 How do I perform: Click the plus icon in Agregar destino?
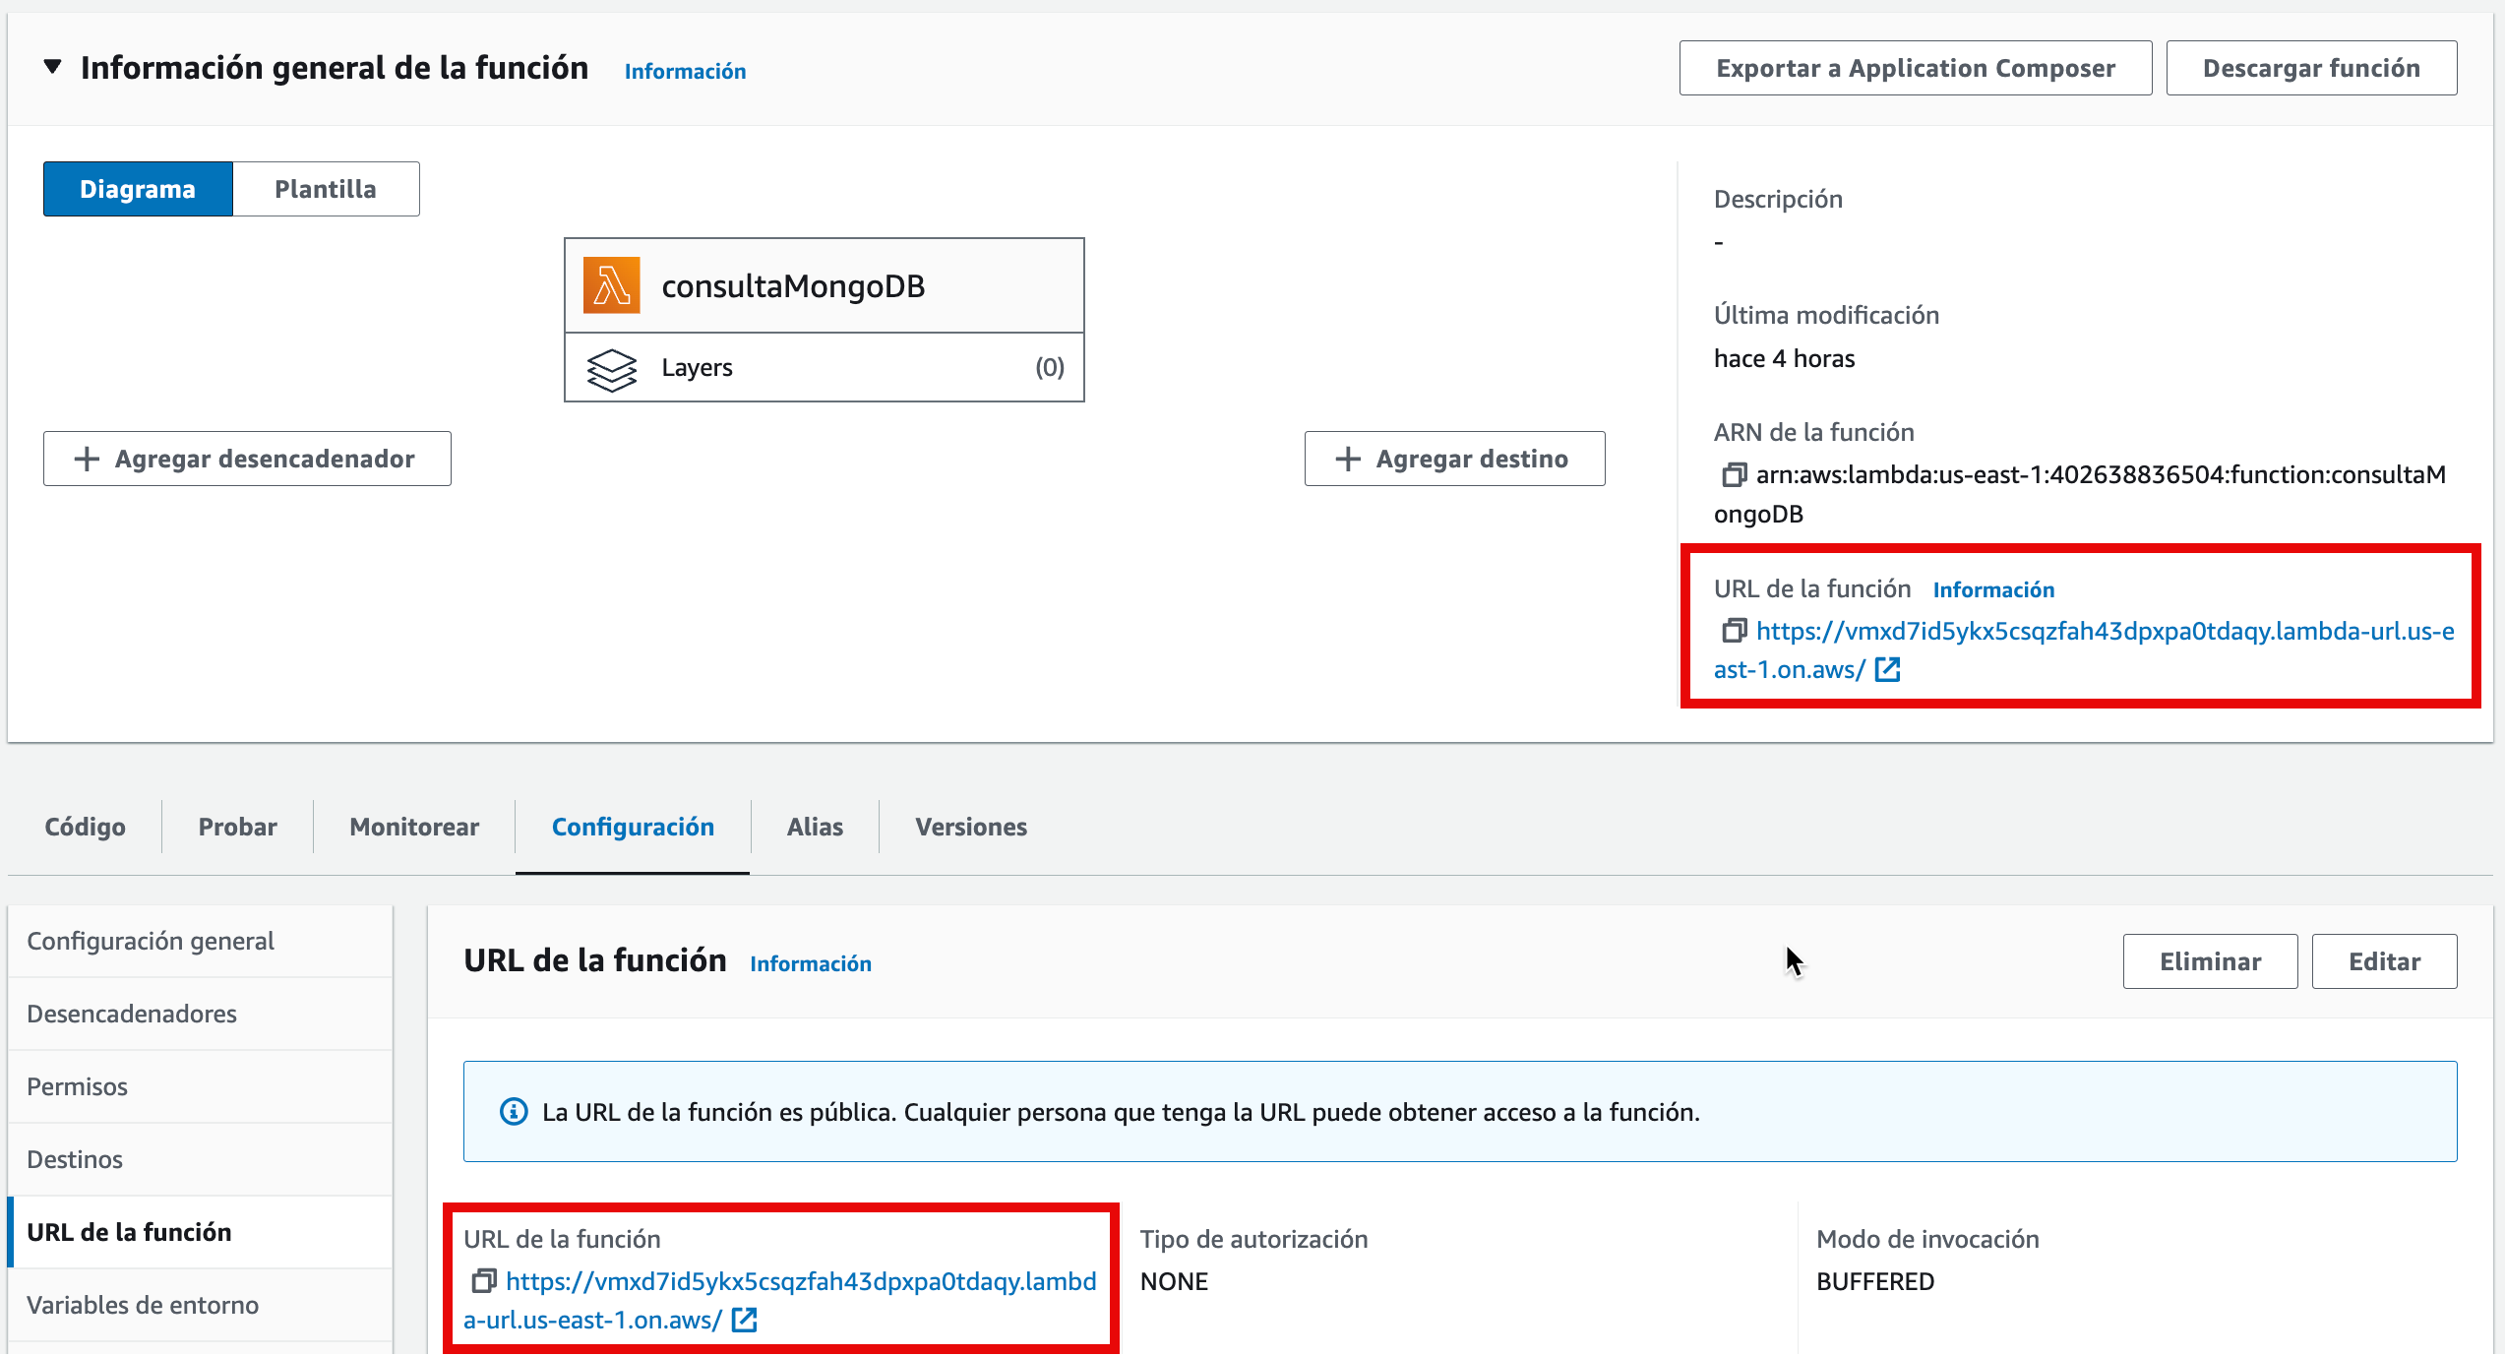click(1348, 459)
